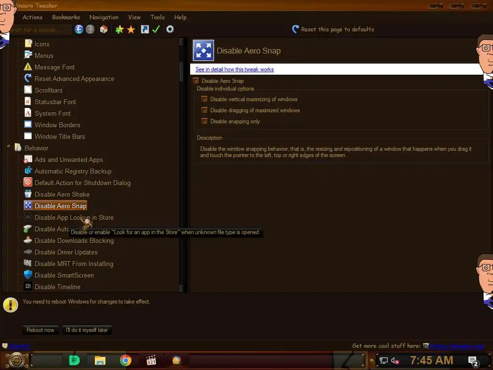This screenshot has height=370, width=493.
Task: Click Ads and Unwanted Apps icon
Action: coord(28,159)
